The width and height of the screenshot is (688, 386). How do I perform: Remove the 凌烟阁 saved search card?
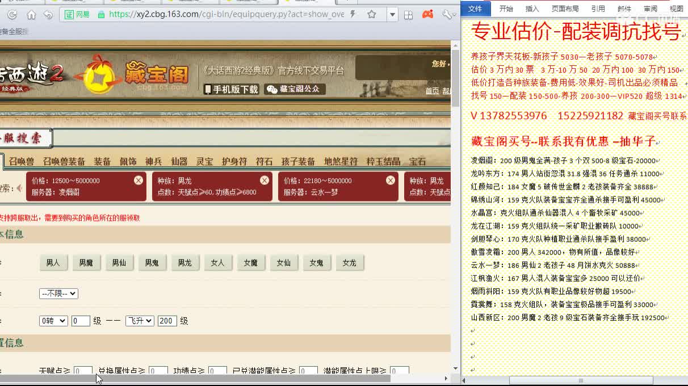(139, 180)
